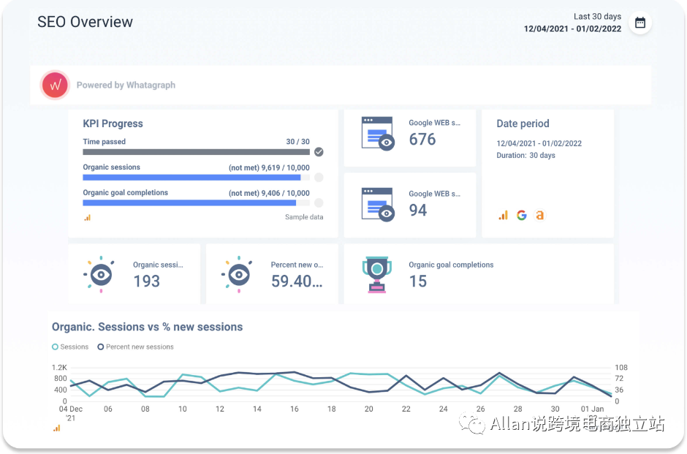Image resolution: width=687 pixels, height=454 pixels.
Task: Click the analytics source icon below the sessions chart
Action: tap(57, 428)
